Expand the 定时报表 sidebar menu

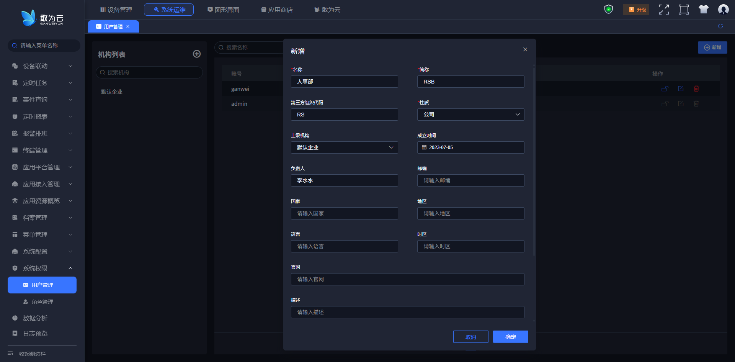click(42, 116)
